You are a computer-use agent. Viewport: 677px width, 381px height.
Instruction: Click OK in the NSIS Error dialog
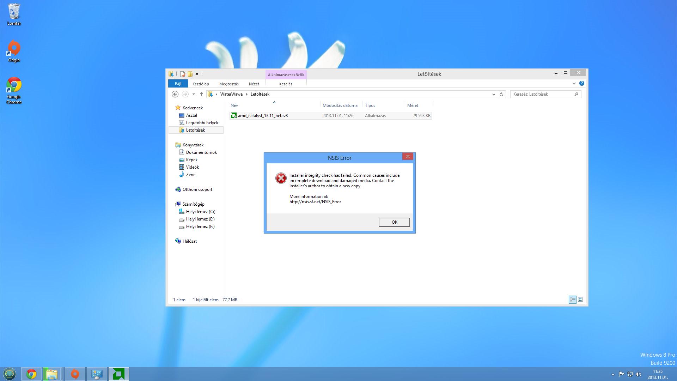[394, 222]
